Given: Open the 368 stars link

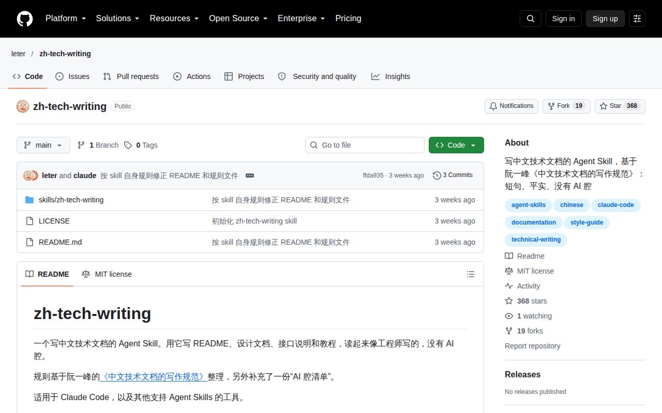Looking at the screenshot, I should [x=526, y=301].
